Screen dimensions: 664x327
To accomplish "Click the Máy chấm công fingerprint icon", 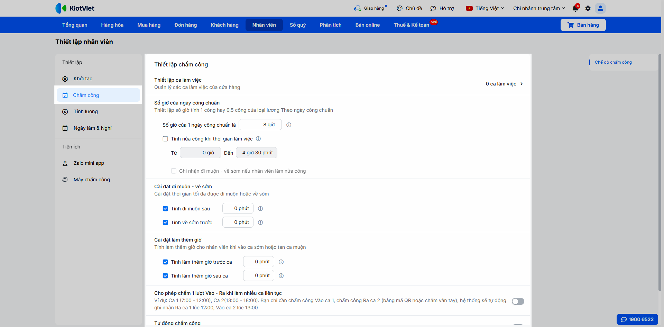I will point(65,180).
